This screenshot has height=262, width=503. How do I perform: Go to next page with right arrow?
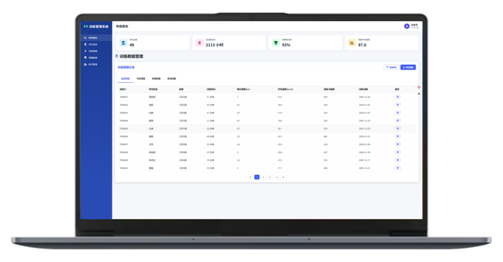pyautogui.click(x=283, y=177)
